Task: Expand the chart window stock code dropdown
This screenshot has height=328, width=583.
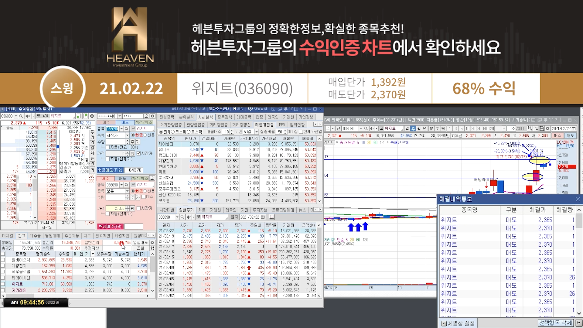Action: click(360, 128)
